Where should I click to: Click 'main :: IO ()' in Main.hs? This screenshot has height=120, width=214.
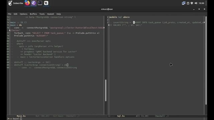coord(18,22)
